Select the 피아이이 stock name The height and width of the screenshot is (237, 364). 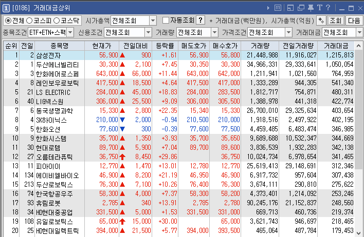click(48, 166)
